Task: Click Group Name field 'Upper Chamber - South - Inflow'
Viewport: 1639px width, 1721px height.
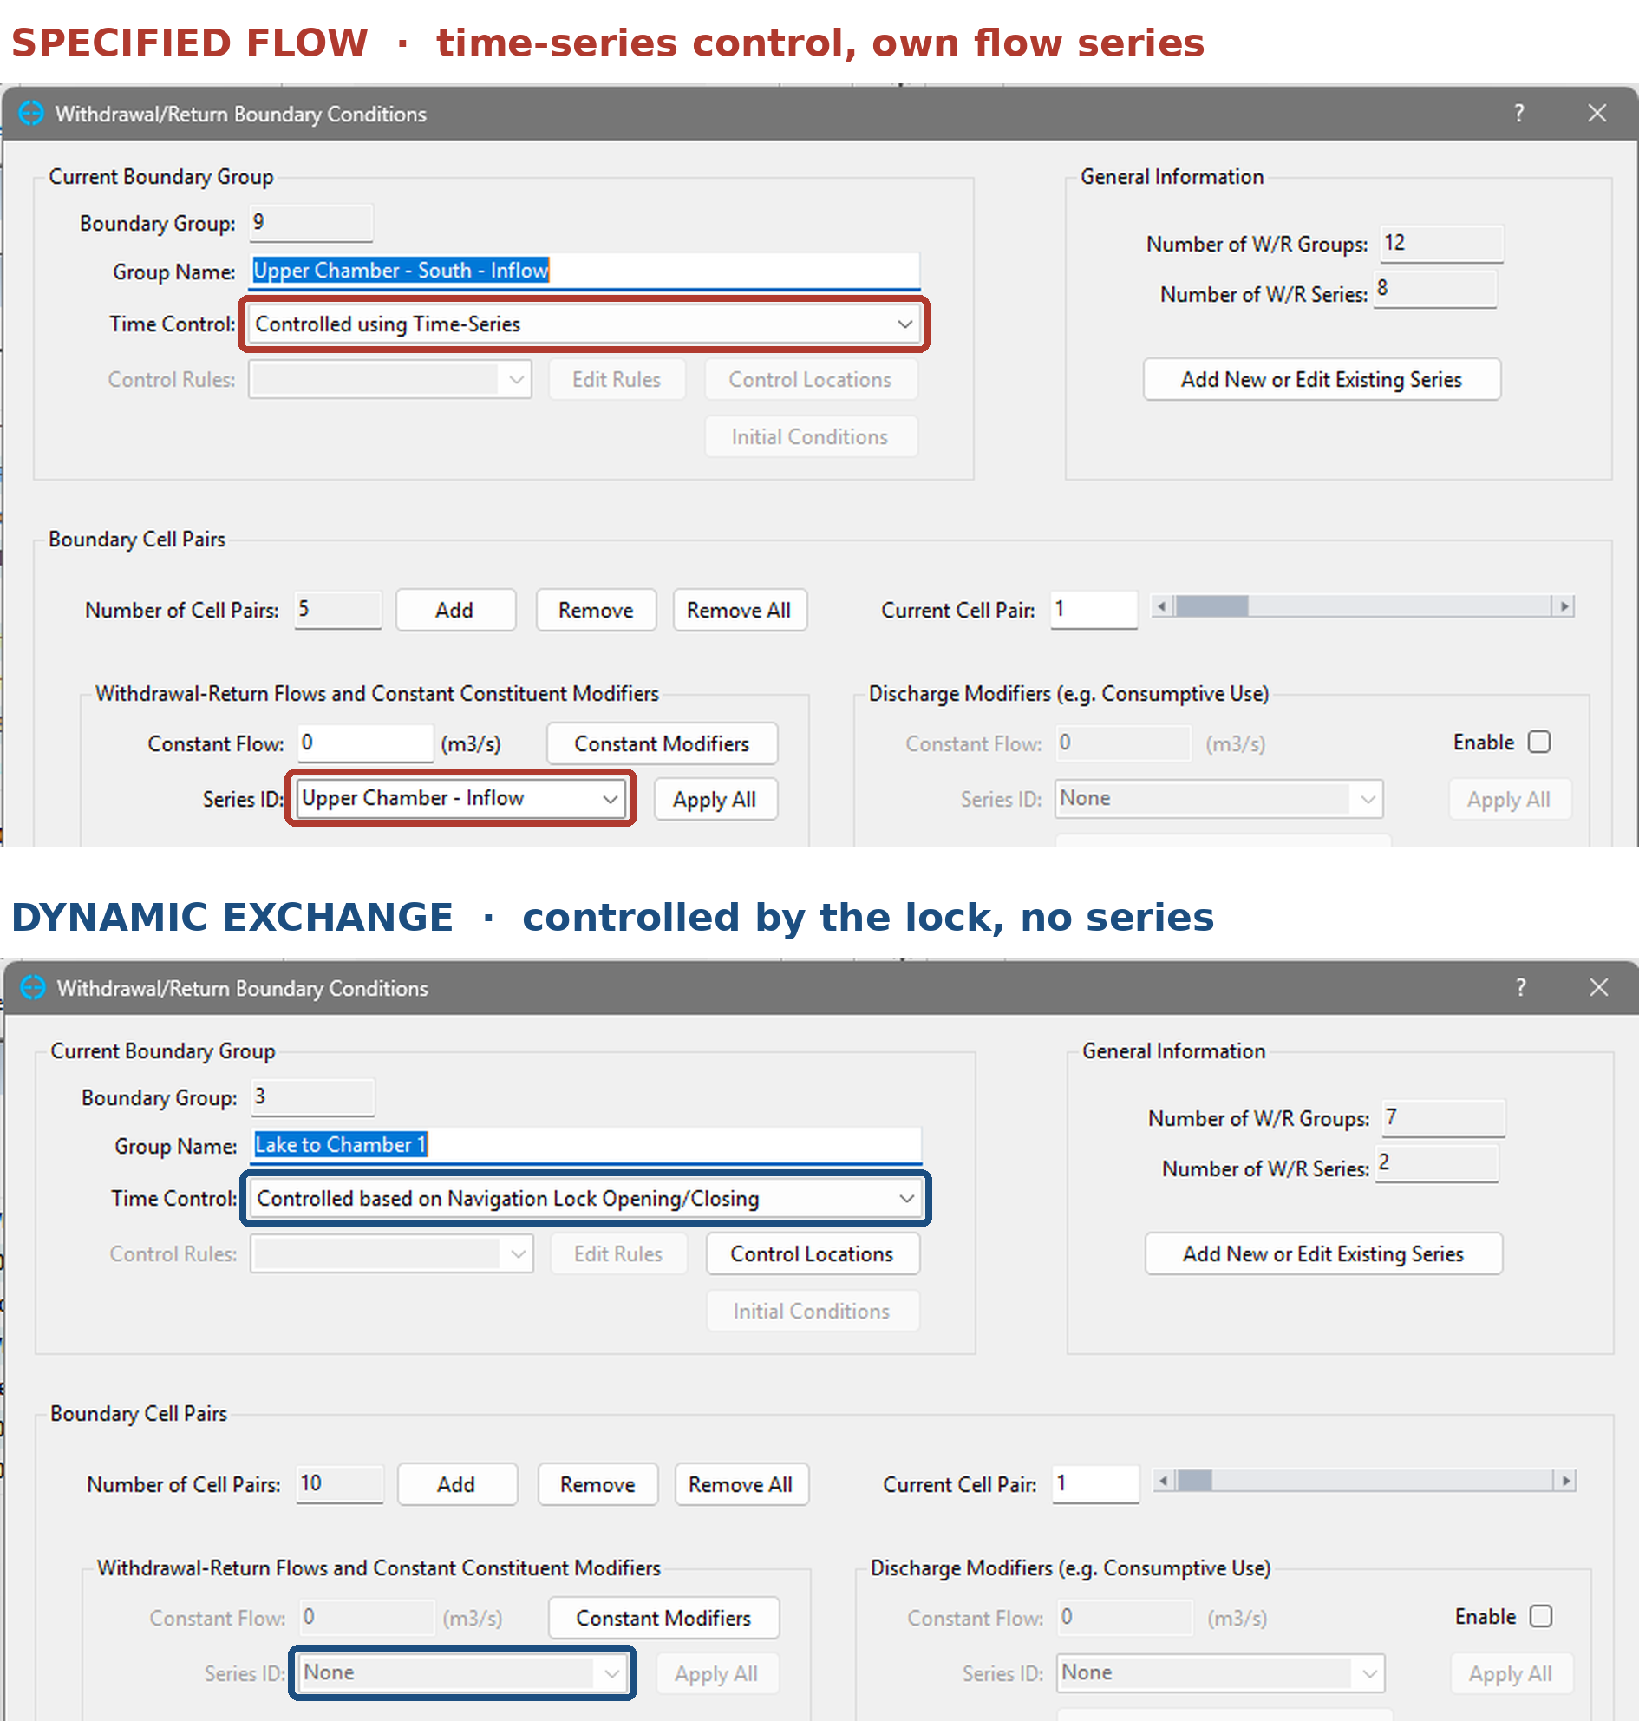Action: point(584,271)
